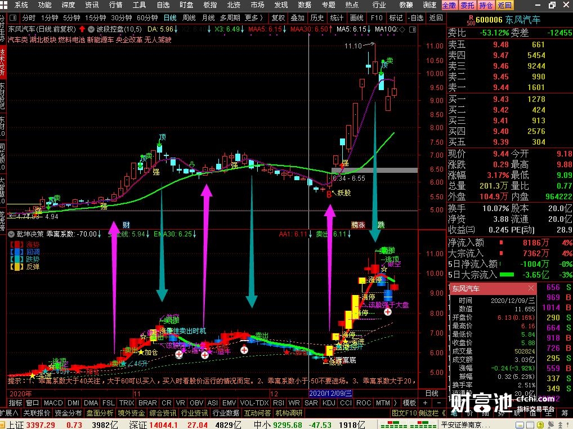Open the 行情 menu
The image size is (573, 429).
(x=115, y=5)
